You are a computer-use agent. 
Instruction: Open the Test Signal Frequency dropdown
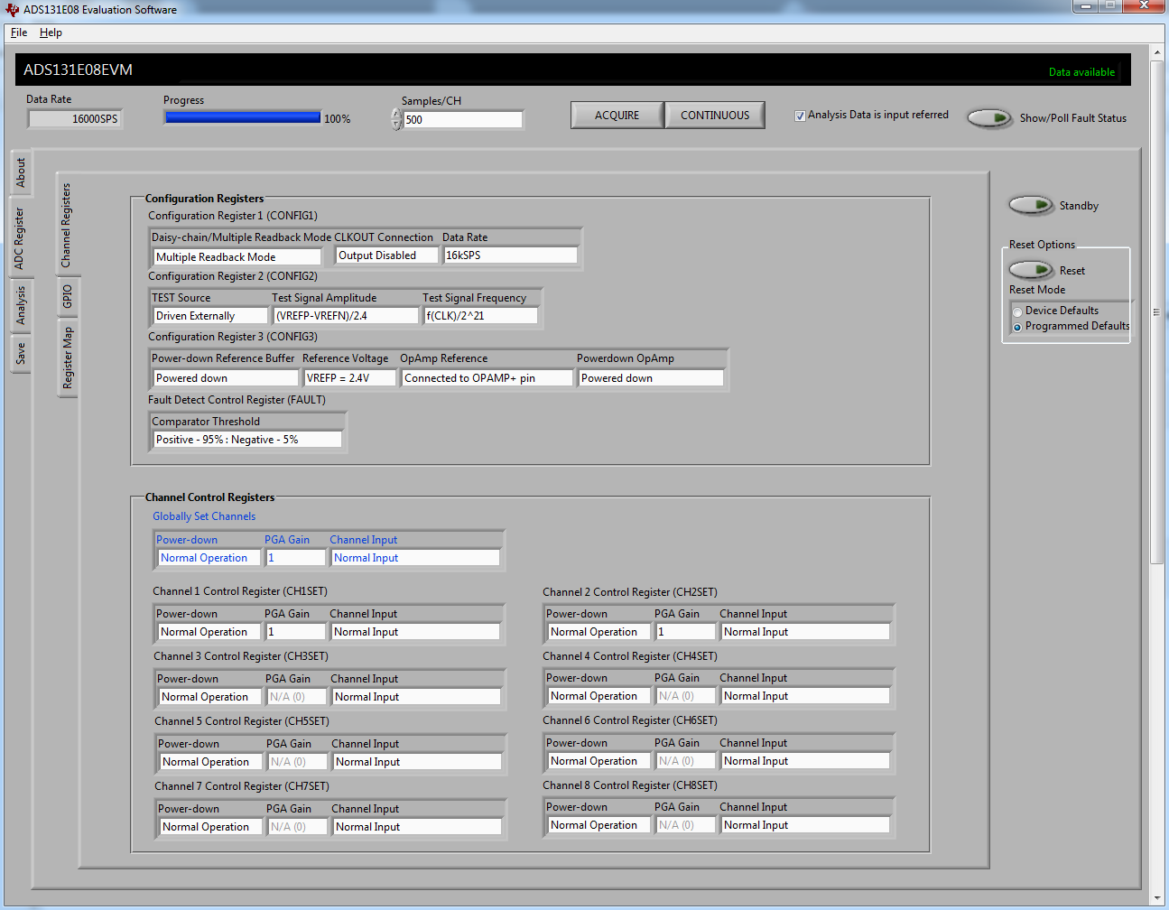point(481,316)
